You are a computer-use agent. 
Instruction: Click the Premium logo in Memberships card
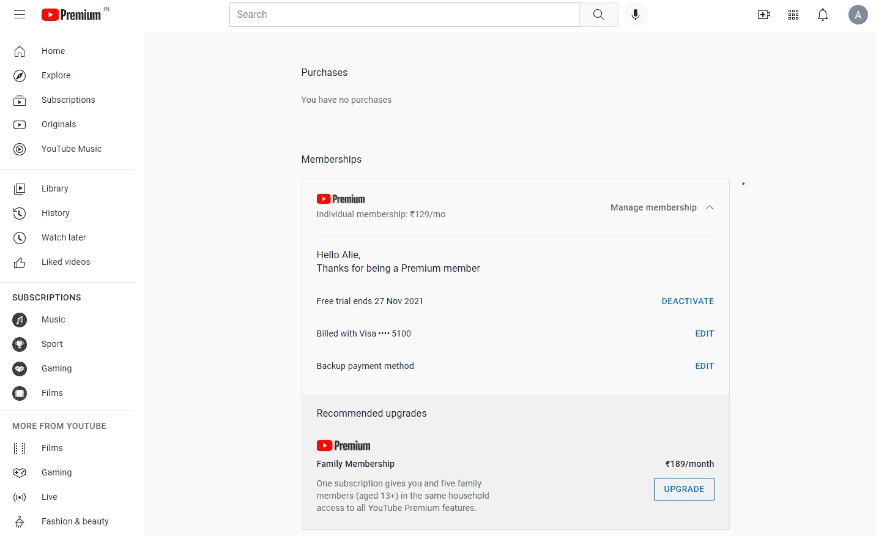341,199
